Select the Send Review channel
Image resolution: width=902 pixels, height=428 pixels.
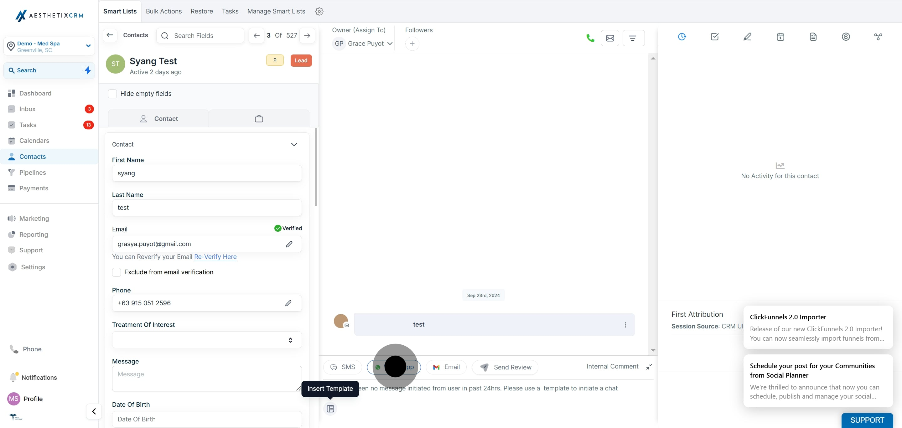505,367
